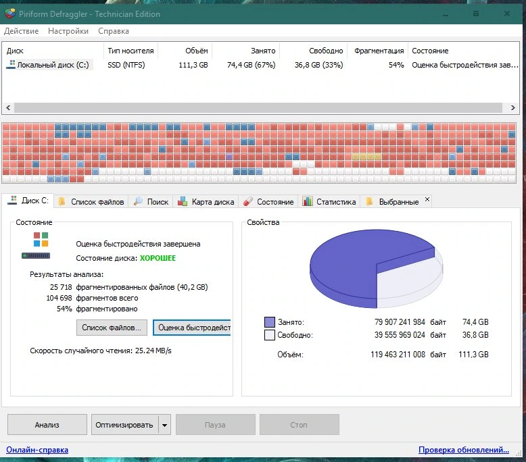The width and height of the screenshot is (526, 462).
Task: Click the Объём column header
Action: pos(185,51)
